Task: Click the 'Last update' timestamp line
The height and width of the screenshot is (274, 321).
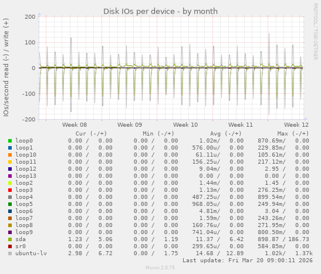Action: [x=248, y=261]
